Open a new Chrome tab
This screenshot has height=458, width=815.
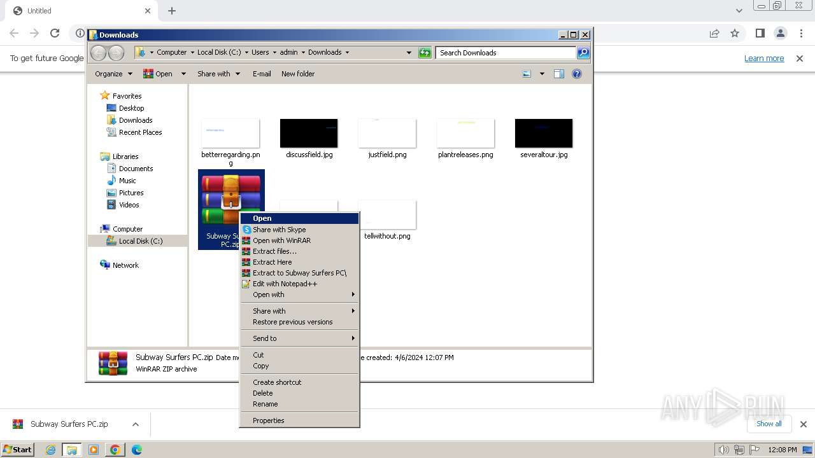(172, 11)
